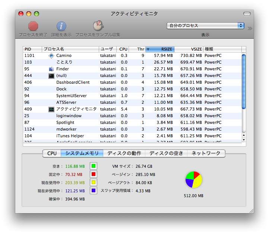Viewport: 269px width, 234px height.
Task: Click the 730.82 MB VSIZE value
Action: 191,55
